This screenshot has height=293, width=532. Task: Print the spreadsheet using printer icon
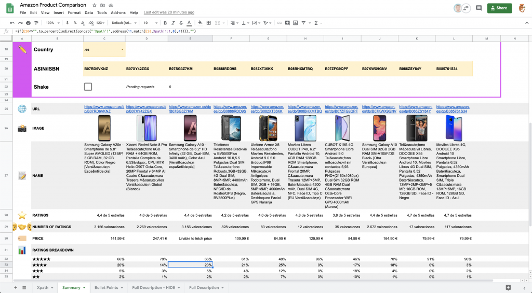click(28, 23)
